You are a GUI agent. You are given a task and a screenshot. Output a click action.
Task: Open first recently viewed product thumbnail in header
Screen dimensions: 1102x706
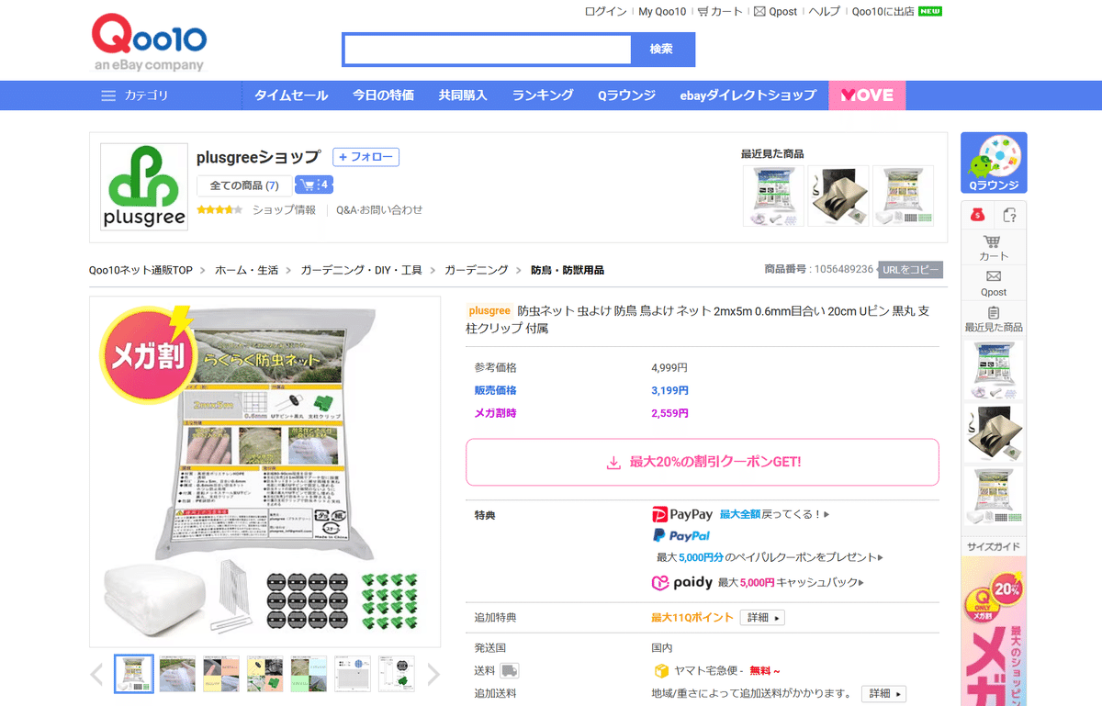(x=773, y=196)
